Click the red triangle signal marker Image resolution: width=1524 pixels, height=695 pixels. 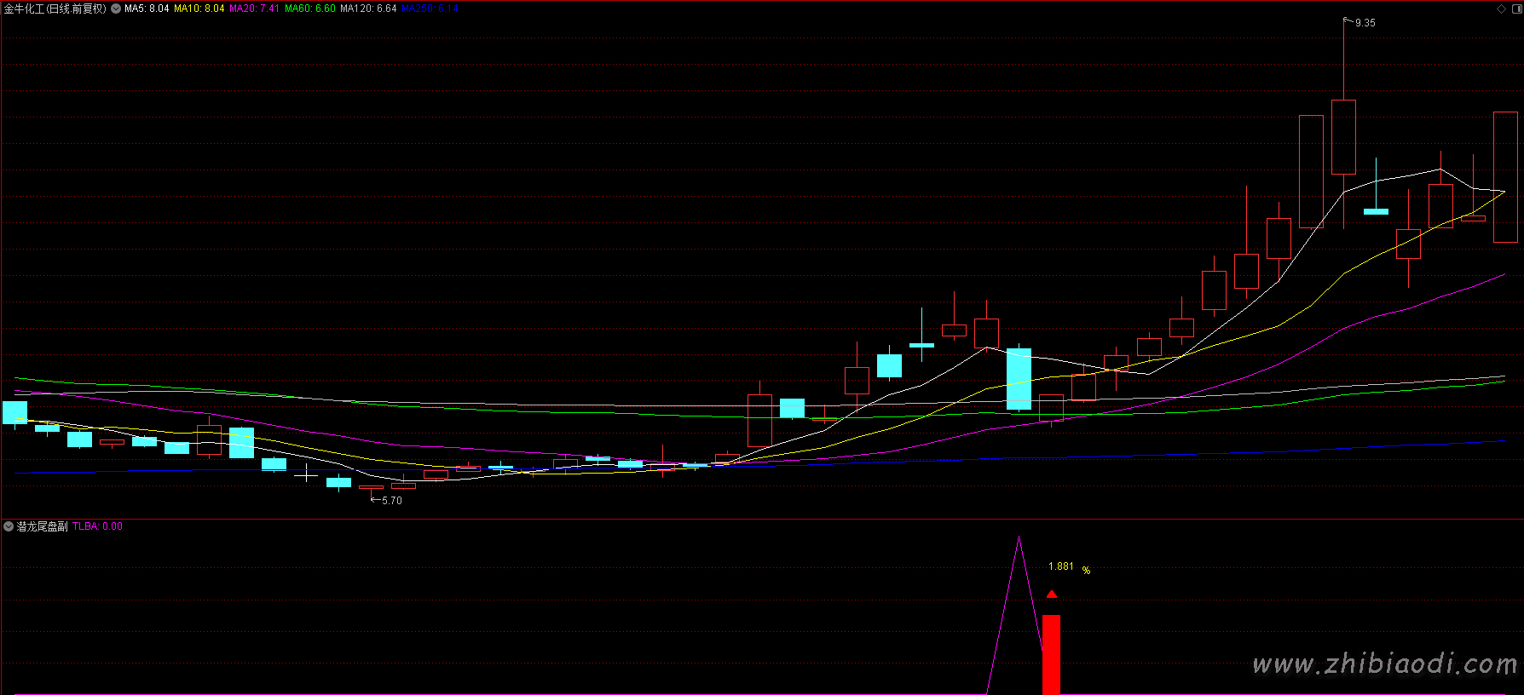(1052, 594)
